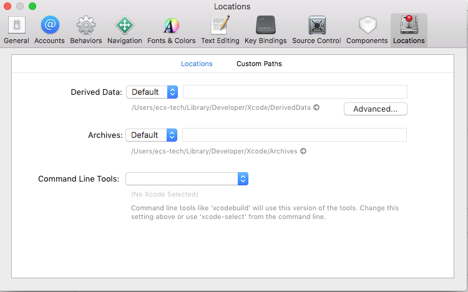Switch to the Locations tab
This screenshot has height=292, width=468.
pyautogui.click(x=197, y=64)
